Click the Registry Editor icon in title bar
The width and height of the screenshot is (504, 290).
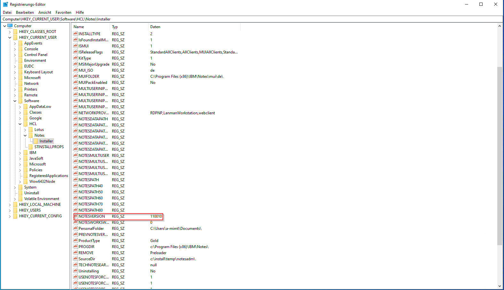pyautogui.click(x=5, y=4)
